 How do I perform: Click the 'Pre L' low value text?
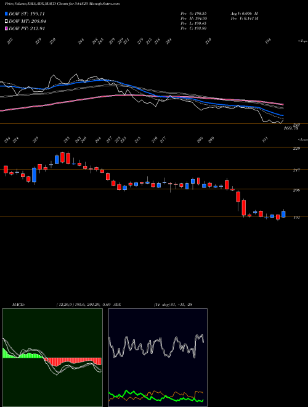193,23
